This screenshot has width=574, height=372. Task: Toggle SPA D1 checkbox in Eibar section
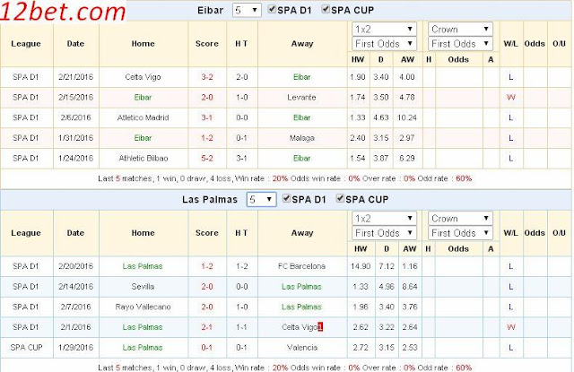click(x=272, y=10)
